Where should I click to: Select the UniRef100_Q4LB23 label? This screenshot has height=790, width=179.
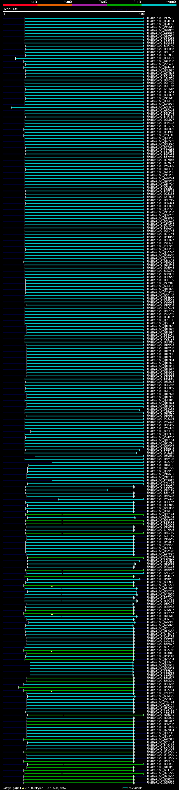tap(161, 71)
